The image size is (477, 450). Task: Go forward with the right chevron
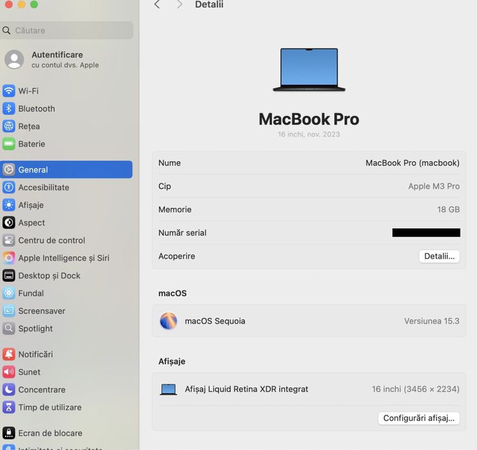click(x=180, y=4)
